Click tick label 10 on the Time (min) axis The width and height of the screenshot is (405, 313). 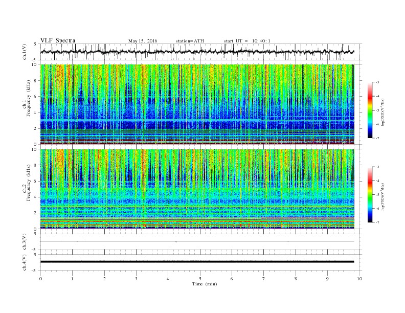point(359,279)
